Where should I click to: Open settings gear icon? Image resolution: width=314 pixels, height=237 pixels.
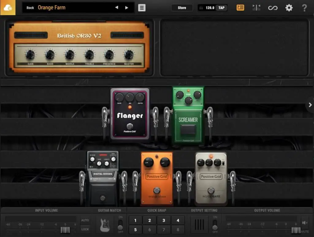(289, 8)
